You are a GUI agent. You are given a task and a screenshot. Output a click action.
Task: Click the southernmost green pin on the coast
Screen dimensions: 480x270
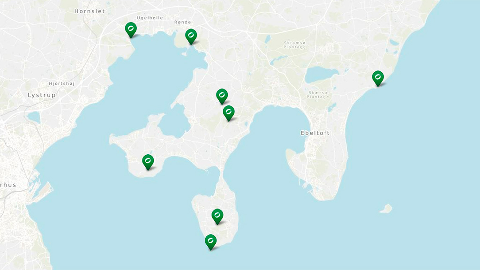(x=210, y=242)
